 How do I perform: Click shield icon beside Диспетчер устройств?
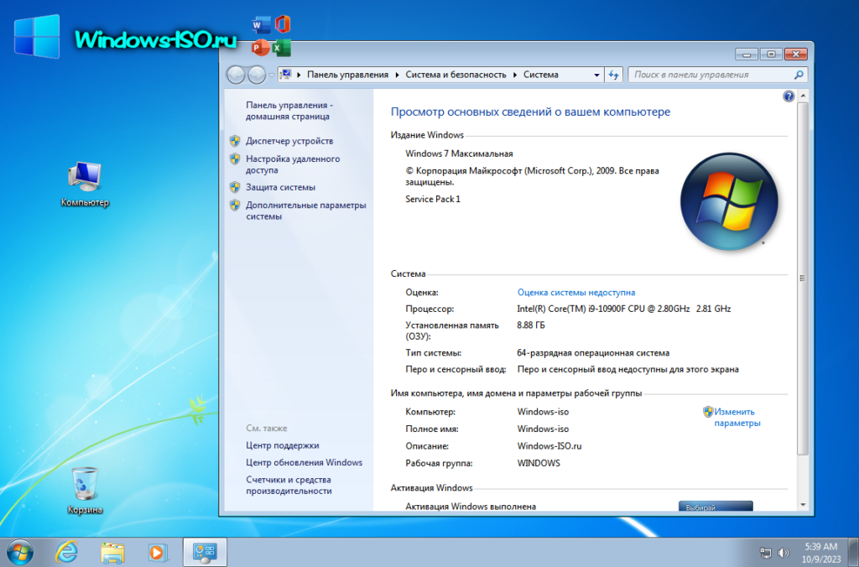(x=235, y=141)
